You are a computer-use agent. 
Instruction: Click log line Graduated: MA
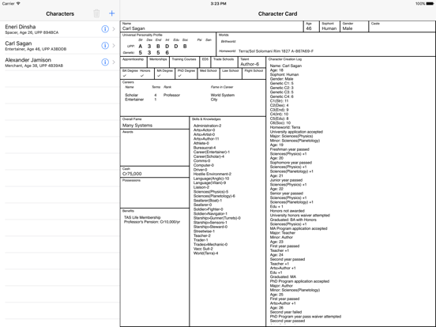coord(283,277)
